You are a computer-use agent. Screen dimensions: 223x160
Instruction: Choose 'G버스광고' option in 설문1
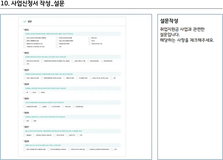[89, 38]
